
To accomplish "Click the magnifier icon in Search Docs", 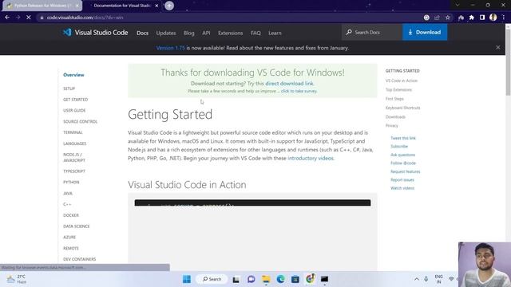I will [x=349, y=32].
